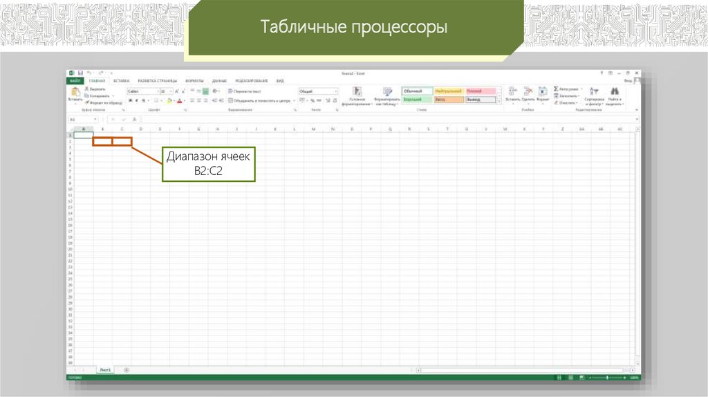
Task: Switch to Page Layout view in status bar
Action: (x=570, y=378)
